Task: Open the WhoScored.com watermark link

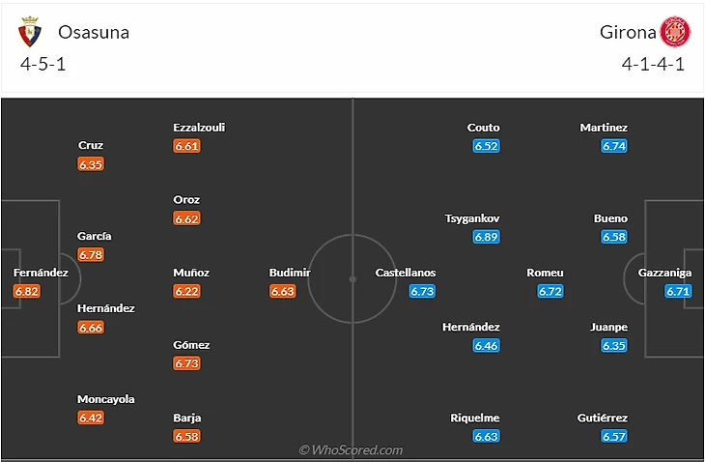Action: [x=351, y=449]
